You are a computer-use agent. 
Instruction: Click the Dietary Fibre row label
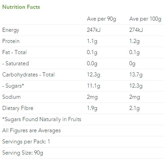click(18, 108)
